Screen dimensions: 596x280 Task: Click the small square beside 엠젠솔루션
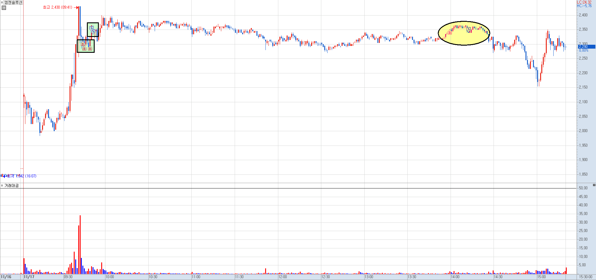[2, 2]
